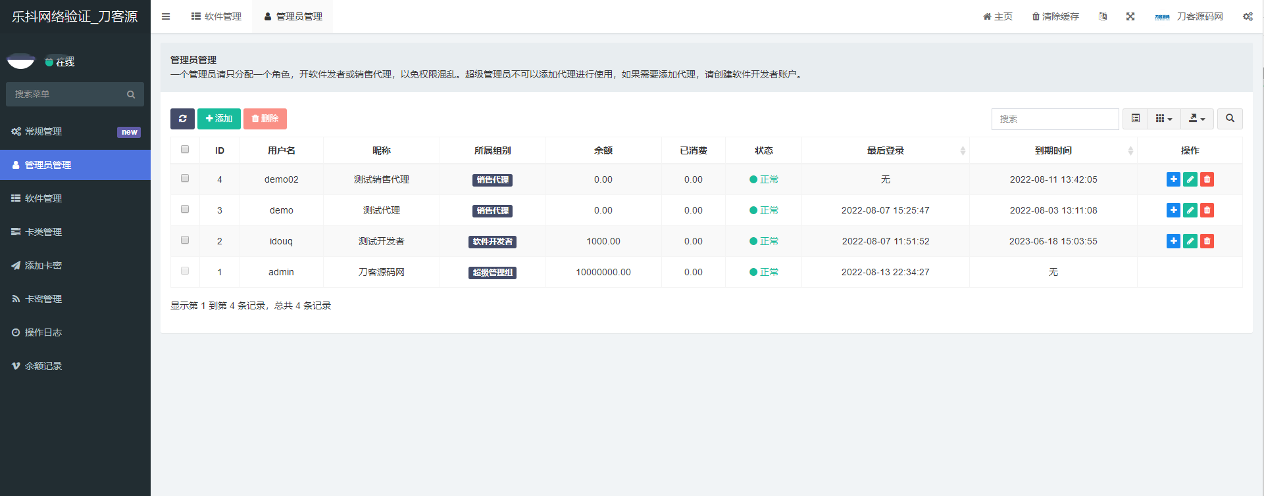The width and height of the screenshot is (1264, 496).
Task: Select the checkbox for demo02 row
Action: pyautogui.click(x=185, y=179)
